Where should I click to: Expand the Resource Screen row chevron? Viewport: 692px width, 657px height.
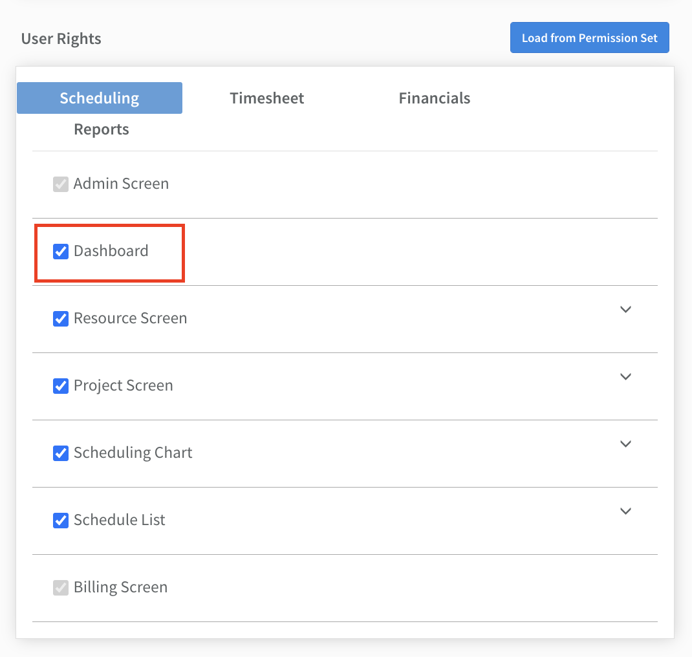(625, 309)
